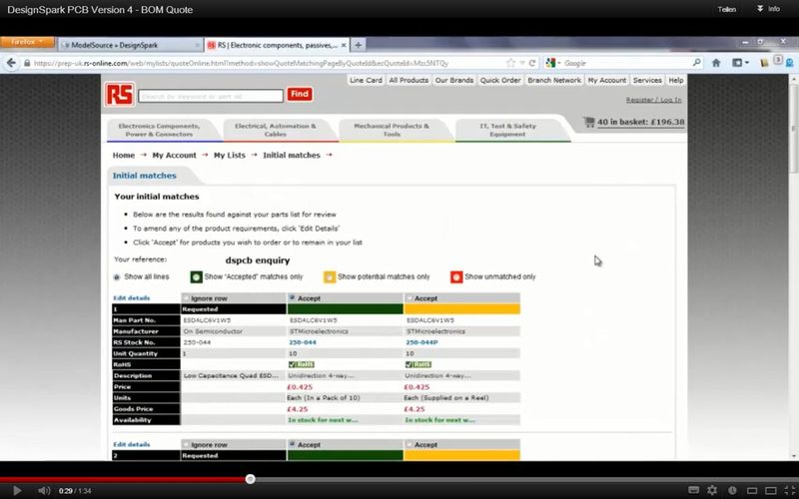Open Our Brands menu item

point(454,80)
